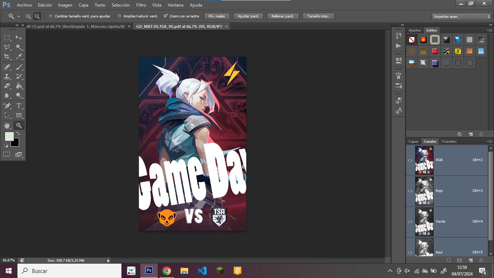Image resolution: width=494 pixels, height=278 pixels.
Task: Select the Paint Bucket tool
Action: point(19,86)
